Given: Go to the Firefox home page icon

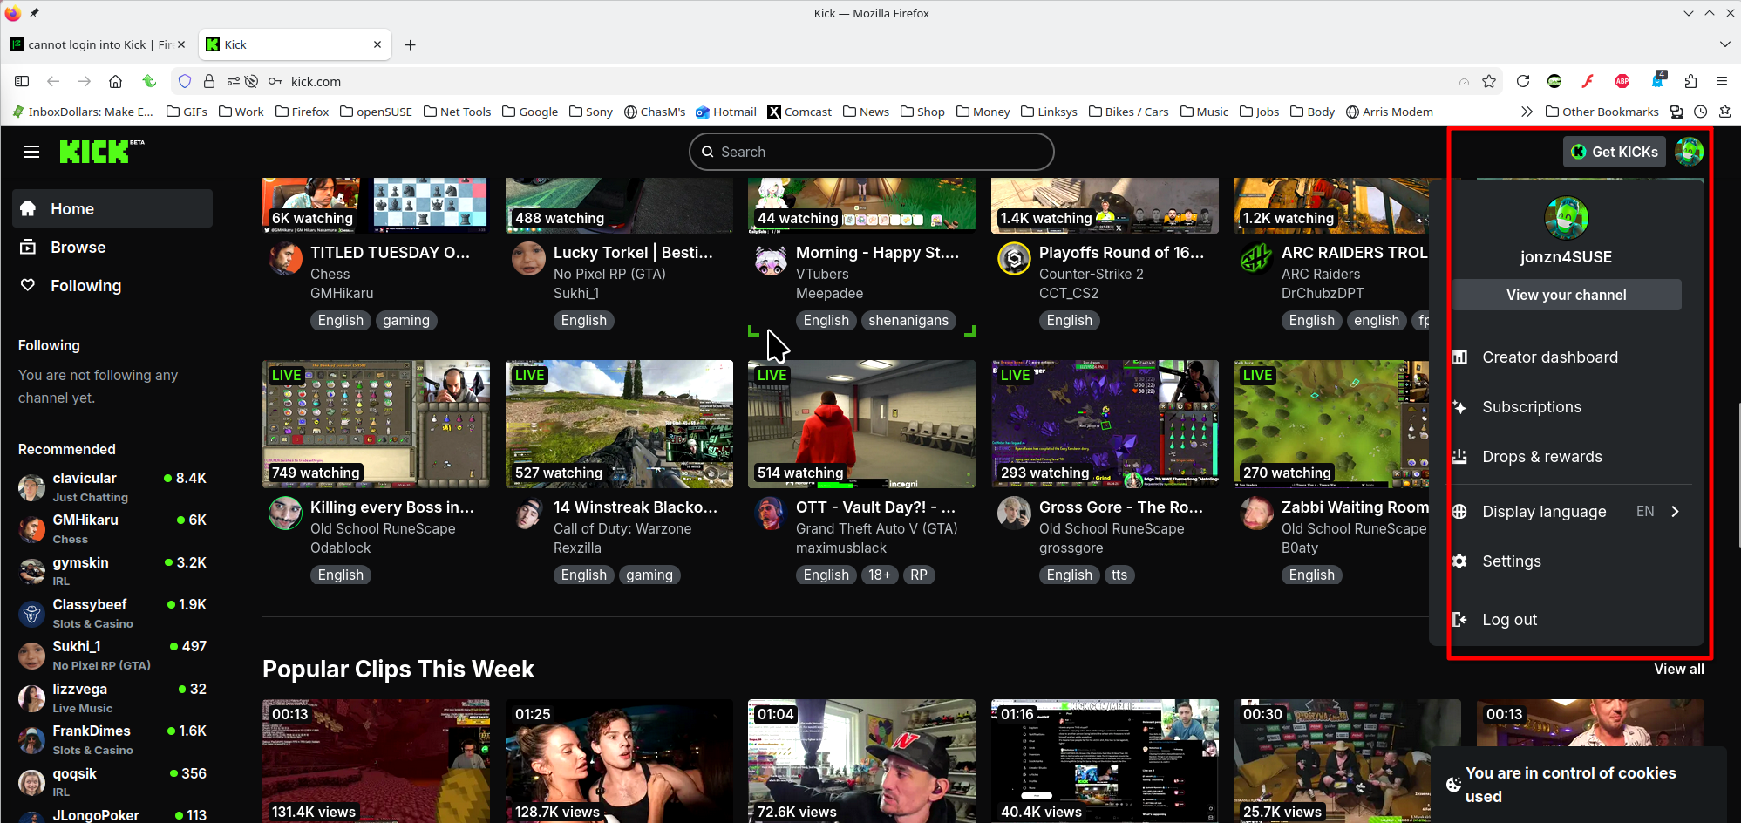Looking at the screenshot, I should [115, 81].
